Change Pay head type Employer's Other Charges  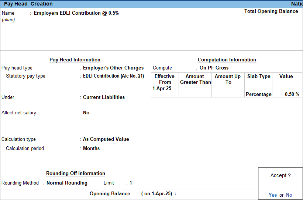(113, 68)
